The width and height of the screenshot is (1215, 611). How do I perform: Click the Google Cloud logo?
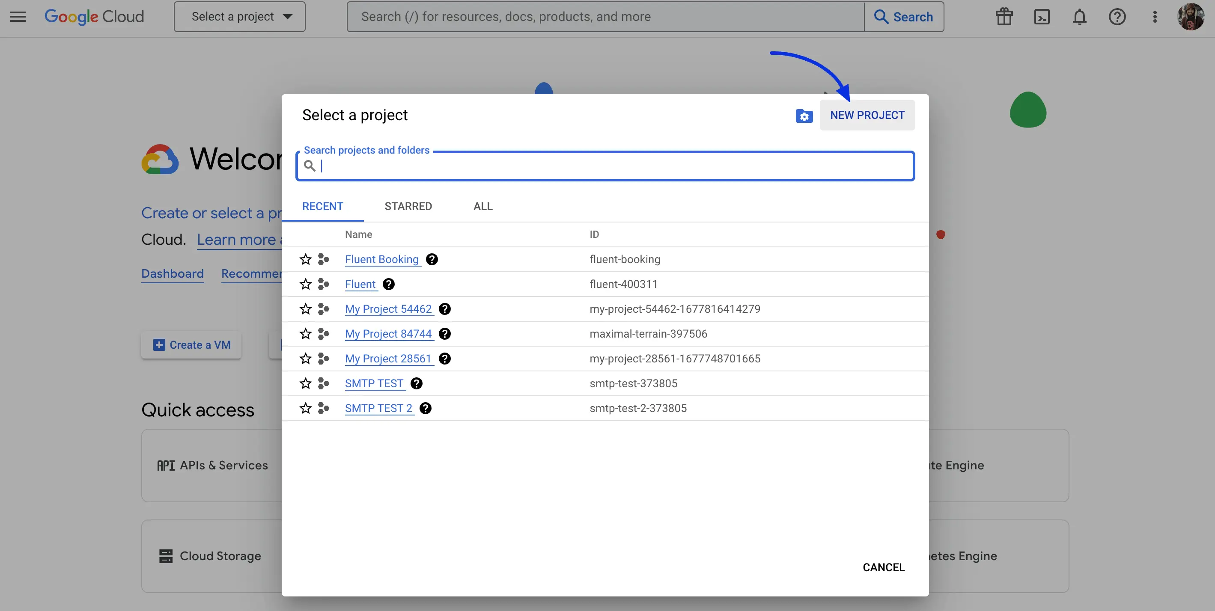point(94,17)
